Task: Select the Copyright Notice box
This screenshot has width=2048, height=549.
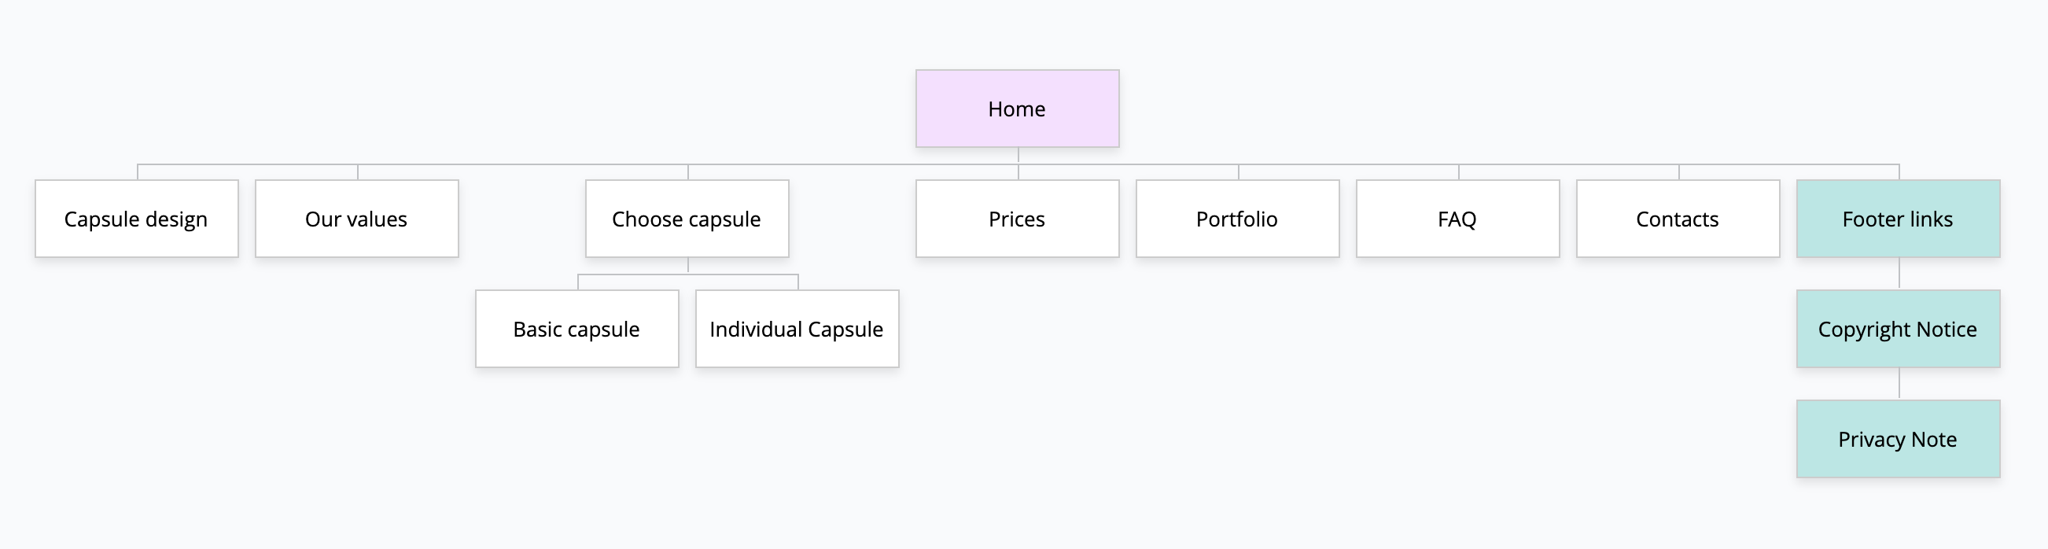Action: point(1899,329)
